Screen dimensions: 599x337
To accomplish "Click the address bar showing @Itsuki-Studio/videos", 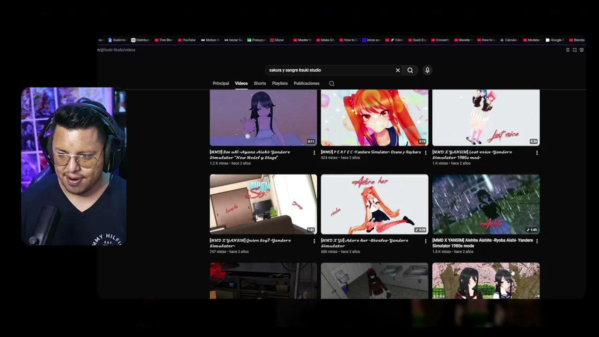I will pos(117,50).
